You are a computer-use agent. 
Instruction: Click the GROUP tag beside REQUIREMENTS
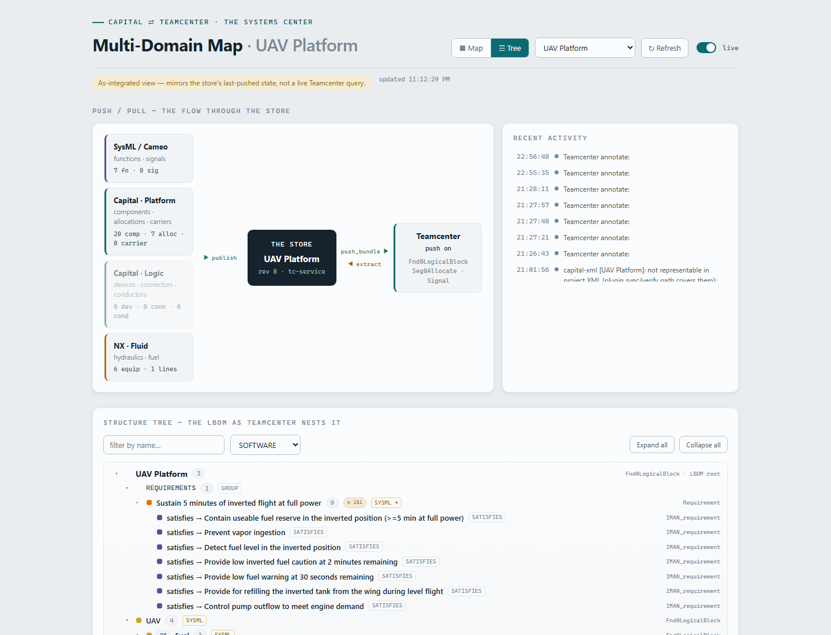(x=230, y=488)
